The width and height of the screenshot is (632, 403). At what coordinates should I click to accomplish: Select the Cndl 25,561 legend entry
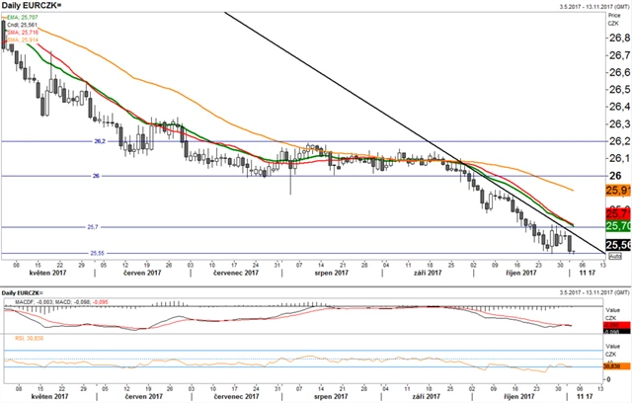pyautogui.click(x=20, y=25)
